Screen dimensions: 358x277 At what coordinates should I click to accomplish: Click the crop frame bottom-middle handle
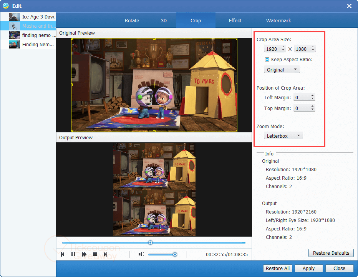pos(154,131)
